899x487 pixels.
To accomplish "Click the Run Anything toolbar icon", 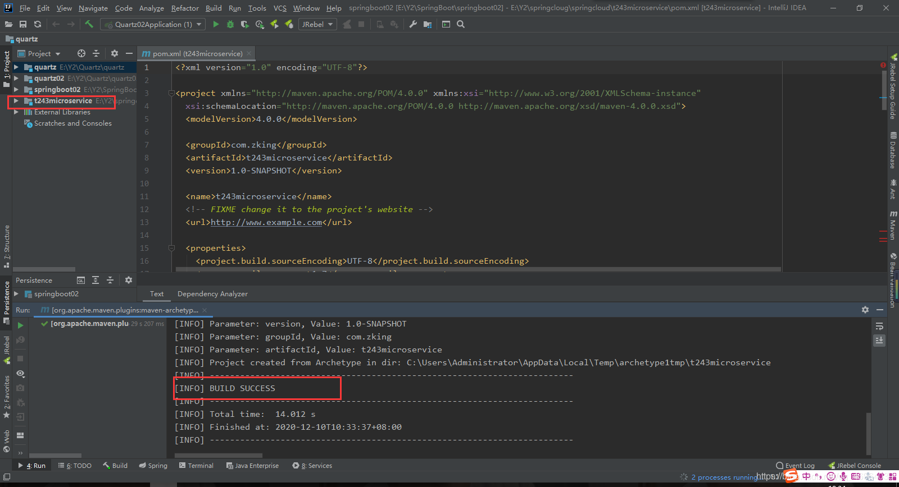I will [x=446, y=24].
